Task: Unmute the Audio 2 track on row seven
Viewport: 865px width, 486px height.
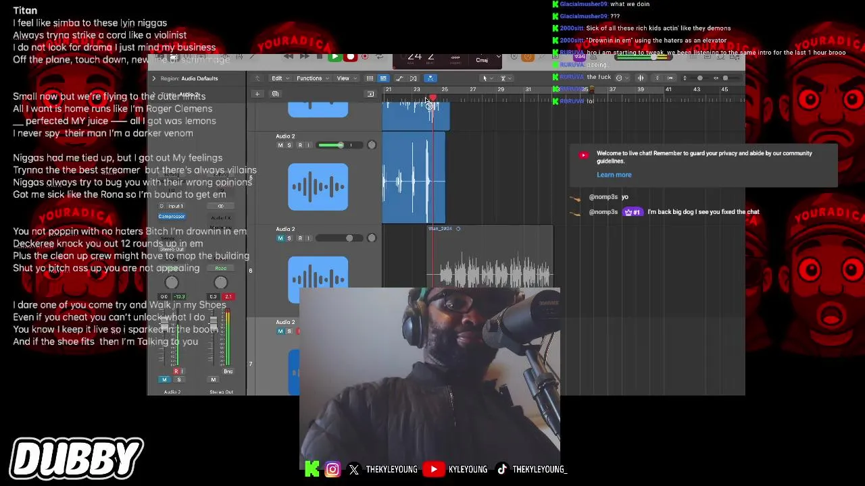Action: point(280,331)
